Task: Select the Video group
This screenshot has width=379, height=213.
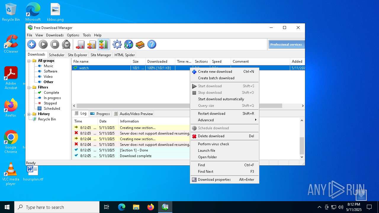Action: [48, 77]
